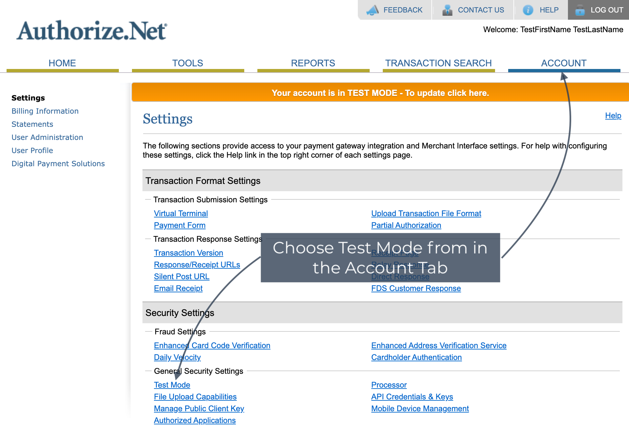This screenshot has height=427, width=629.
Task: Open the HELP link in top bar
Action: [x=549, y=10]
